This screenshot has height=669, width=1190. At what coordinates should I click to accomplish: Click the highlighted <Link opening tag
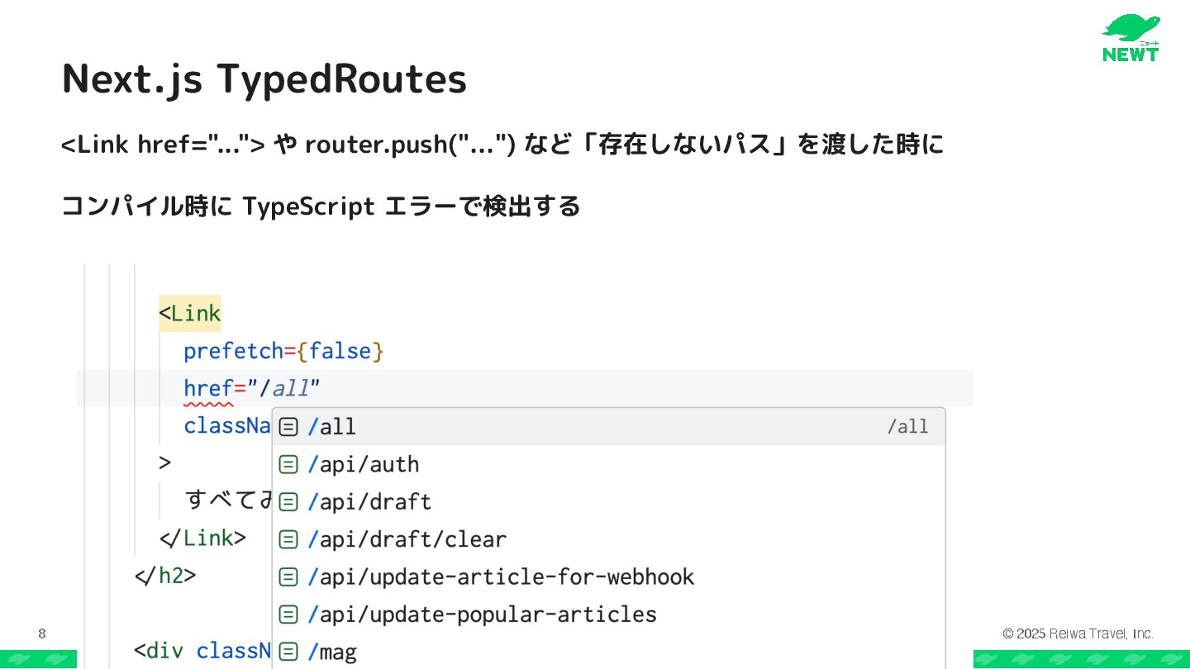tap(190, 314)
